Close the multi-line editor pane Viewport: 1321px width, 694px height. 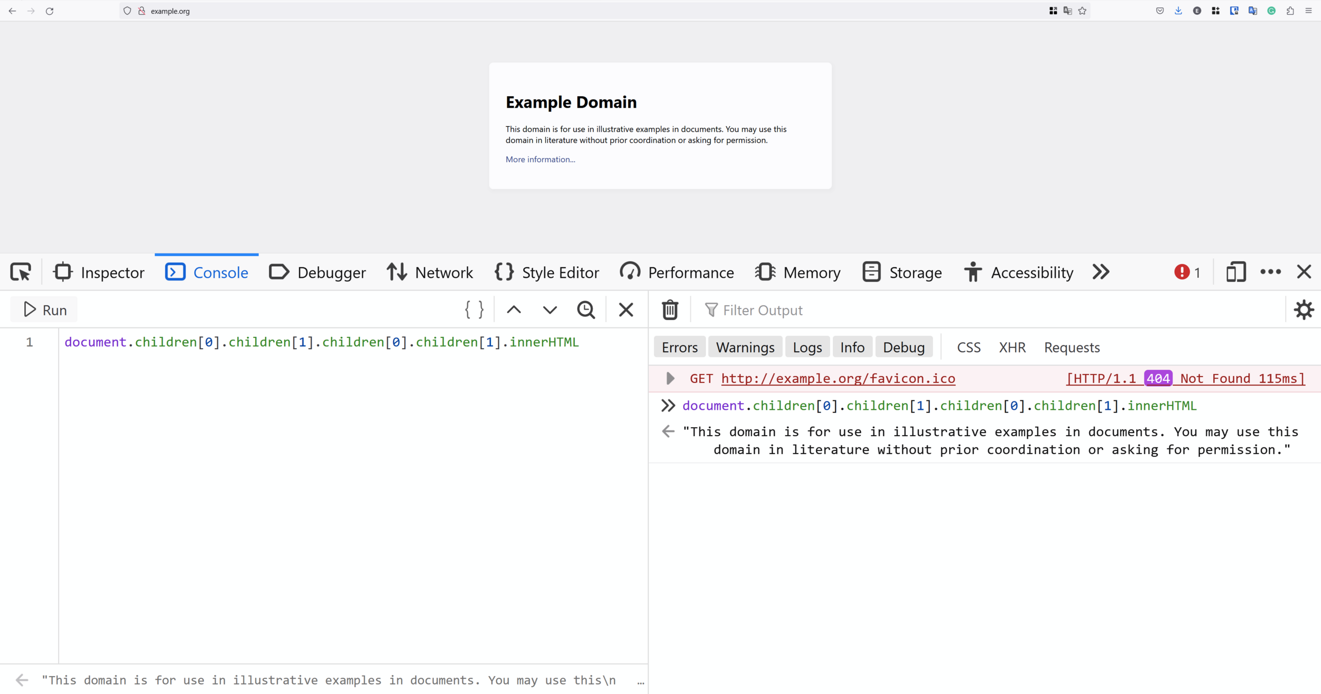(626, 310)
